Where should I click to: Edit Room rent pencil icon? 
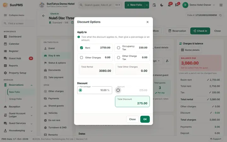(208, 80)
